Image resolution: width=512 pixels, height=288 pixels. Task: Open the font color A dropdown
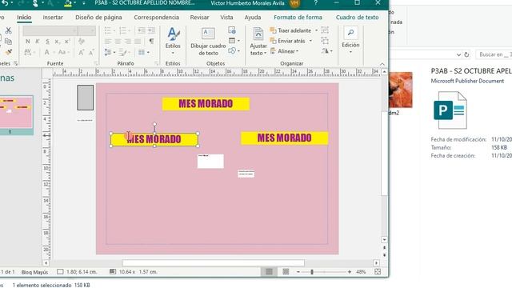[x=48, y=52]
